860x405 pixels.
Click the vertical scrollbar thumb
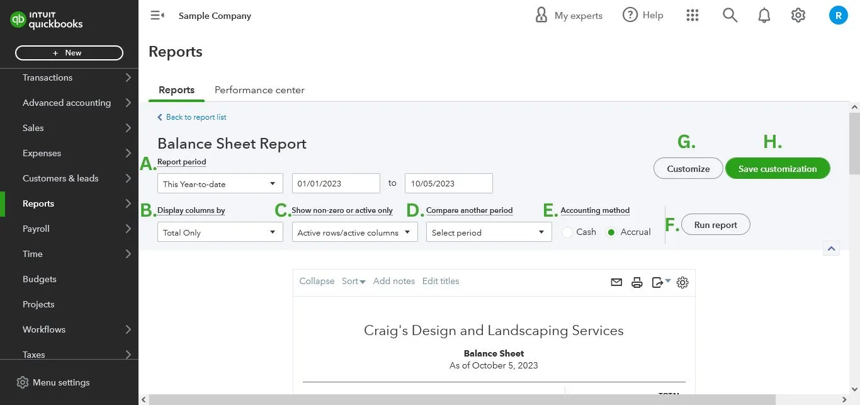(854, 144)
